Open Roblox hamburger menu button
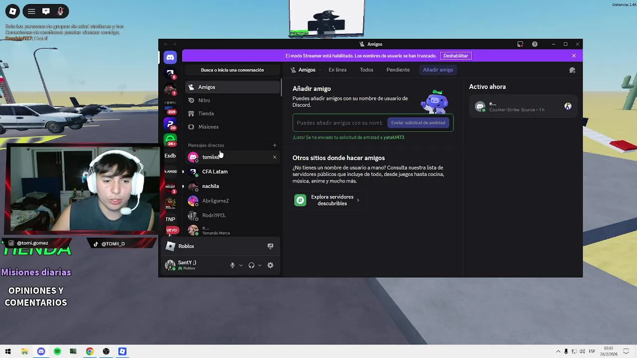 click(x=31, y=11)
